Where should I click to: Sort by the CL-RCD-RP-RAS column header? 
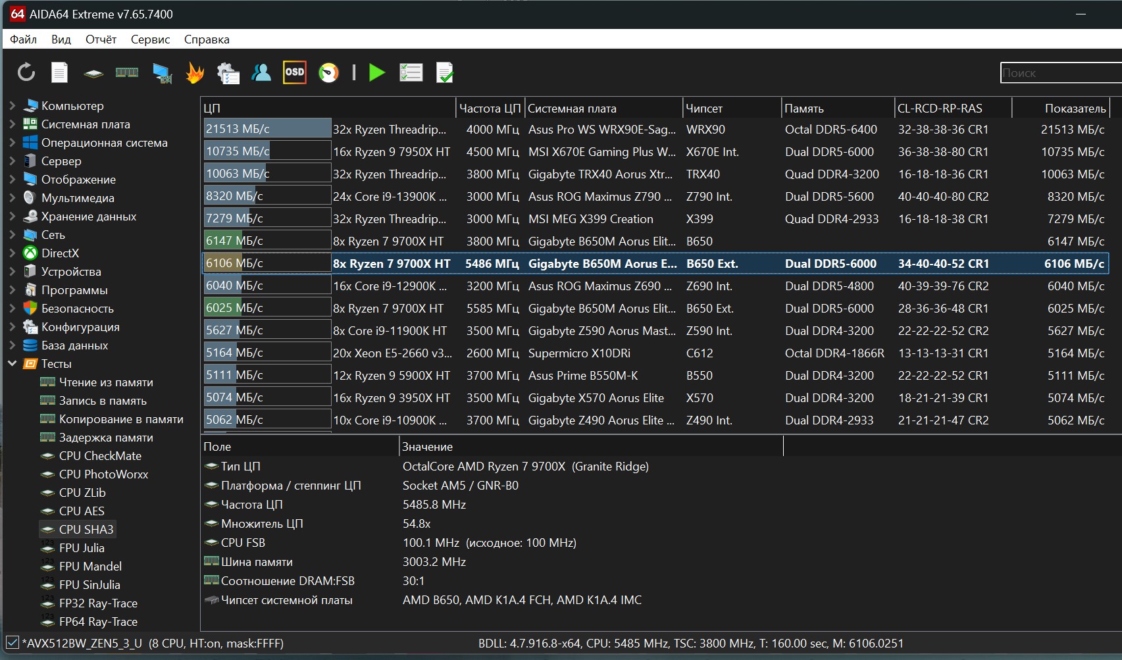coord(953,108)
